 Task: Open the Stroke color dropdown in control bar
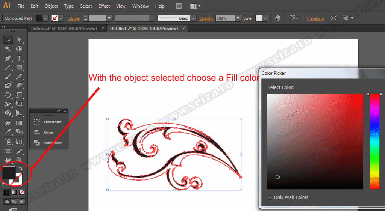click(x=61, y=18)
